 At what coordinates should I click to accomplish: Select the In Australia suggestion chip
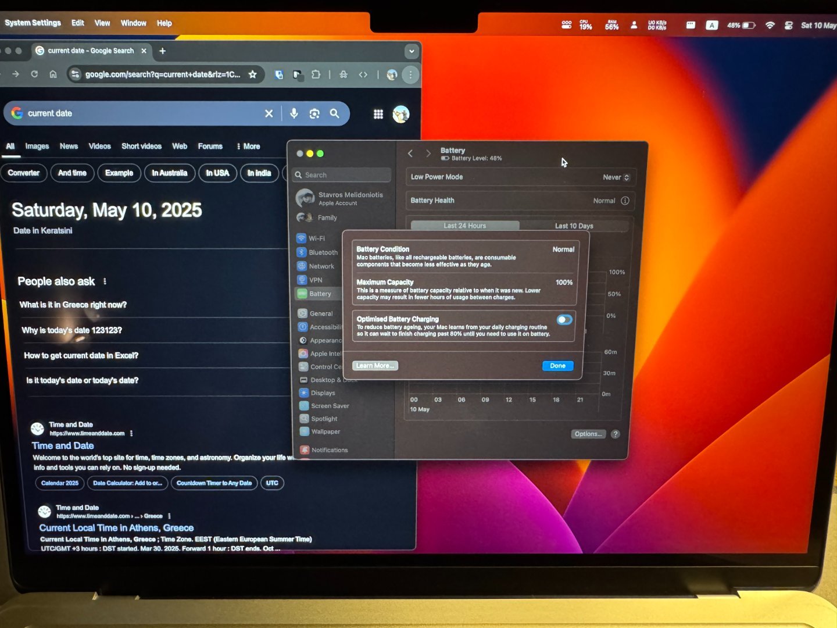pos(169,173)
